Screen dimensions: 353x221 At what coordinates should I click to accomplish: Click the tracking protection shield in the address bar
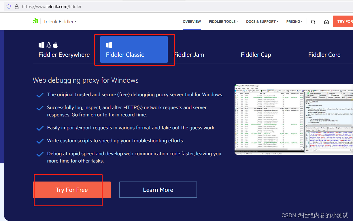8,6
